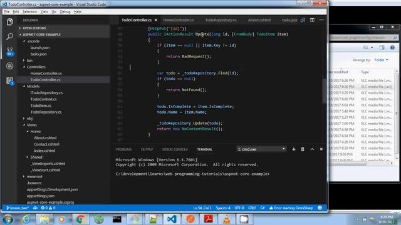Open the Go menu
The height and width of the screenshot is (225, 401).
54,12
